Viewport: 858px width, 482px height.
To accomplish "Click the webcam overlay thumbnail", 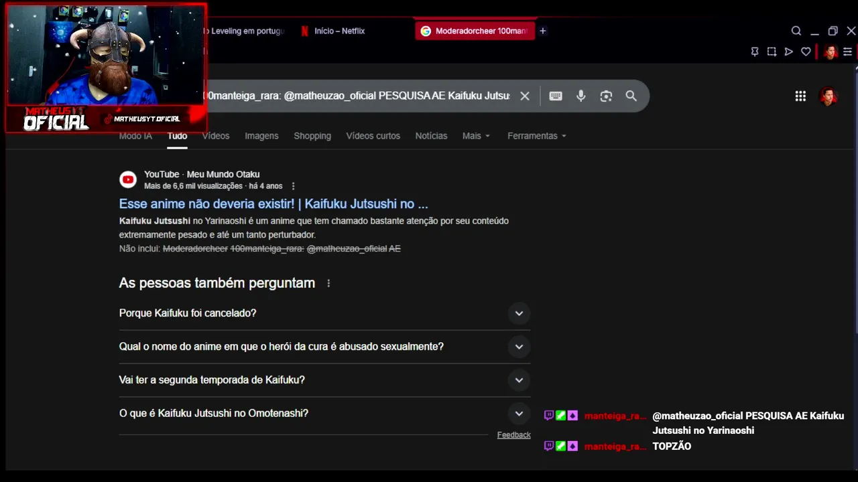I will pyautogui.click(x=107, y=55).
